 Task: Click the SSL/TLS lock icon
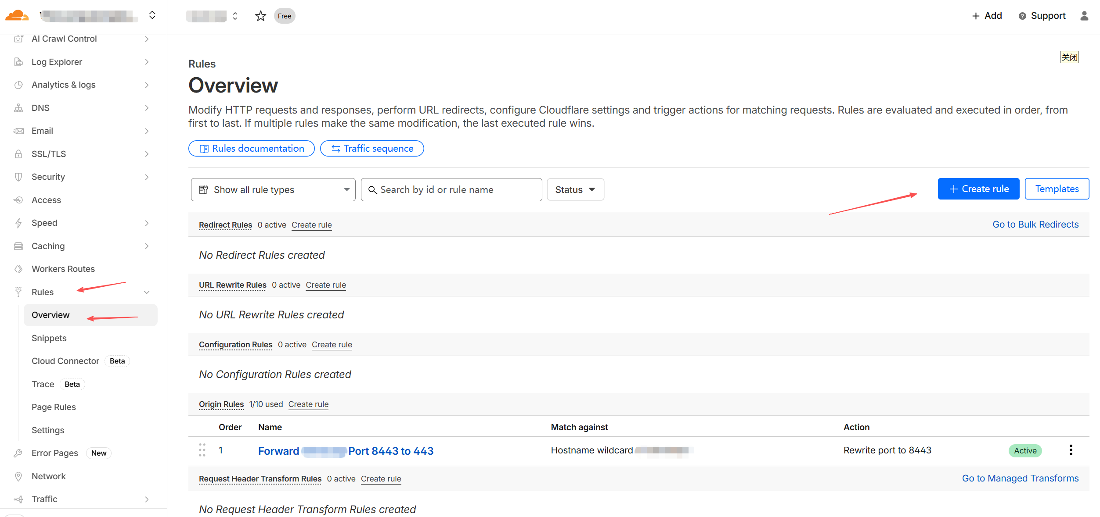coord(18,154)
